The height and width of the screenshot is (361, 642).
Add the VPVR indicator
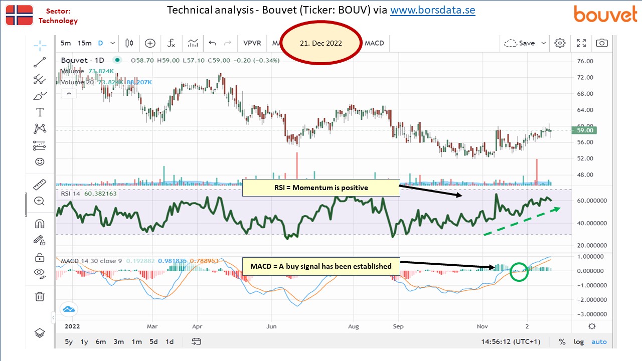(x=252, y=43)
